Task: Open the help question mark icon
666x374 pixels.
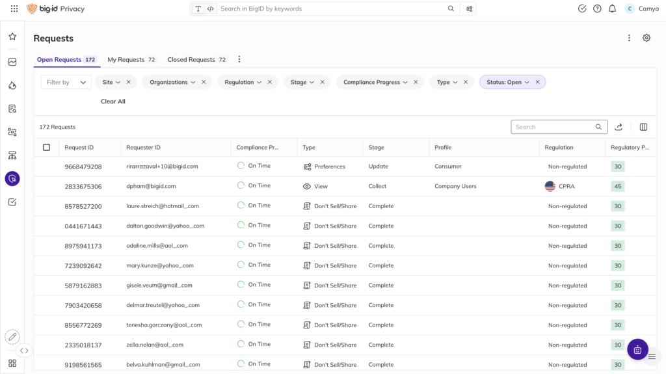Action: click(x=597, y=9)
